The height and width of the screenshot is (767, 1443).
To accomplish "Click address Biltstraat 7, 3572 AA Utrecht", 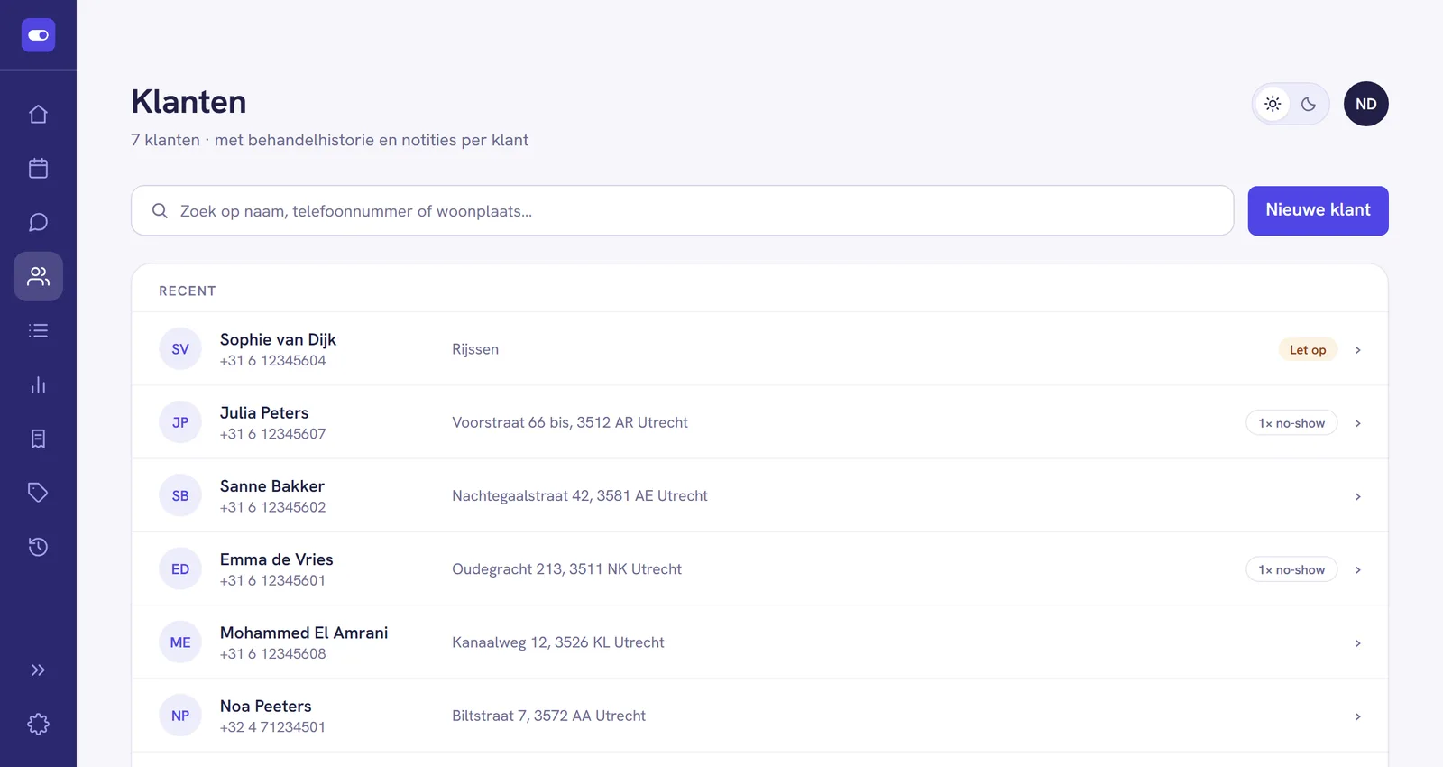I will pos(548,716).
